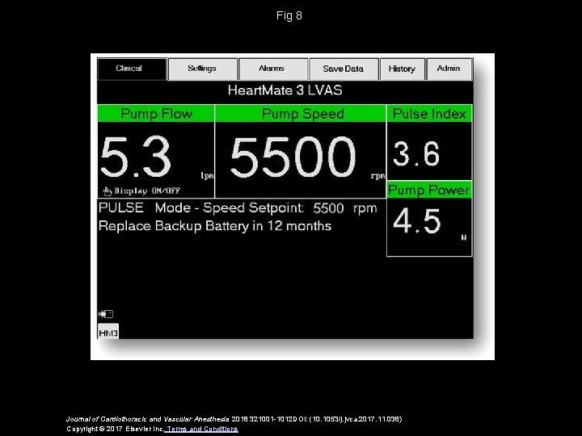Click the hand icon beside Display ON/OFF
This screenshot has width=582, height=436.
point(108,191)
